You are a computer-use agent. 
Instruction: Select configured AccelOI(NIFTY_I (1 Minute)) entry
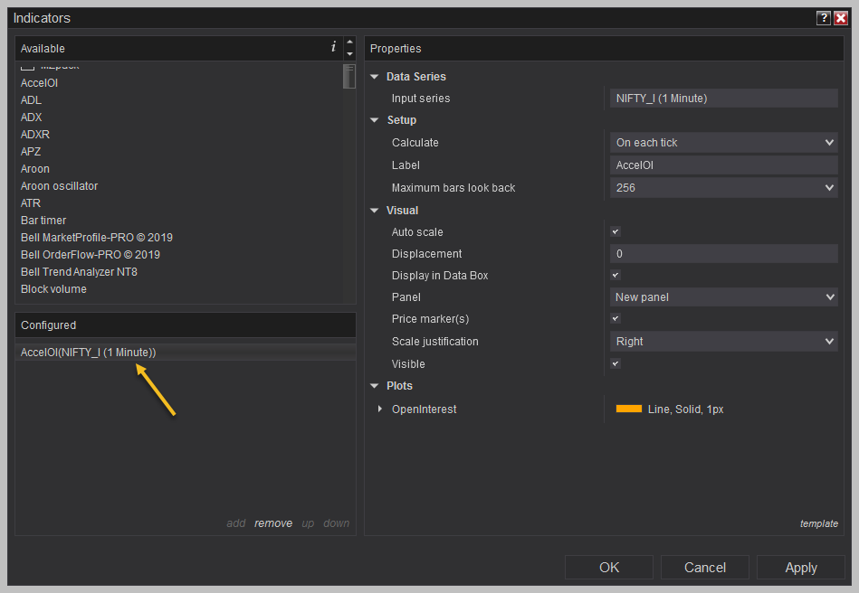(x=186, y=353)
